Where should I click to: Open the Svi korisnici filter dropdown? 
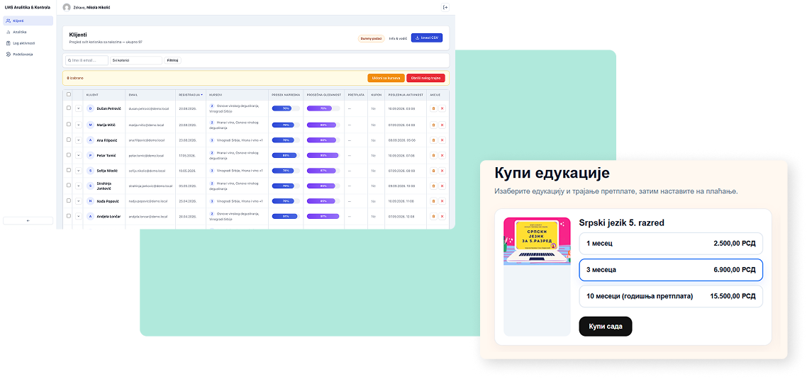pyautogui.click(x=136, y=60)
